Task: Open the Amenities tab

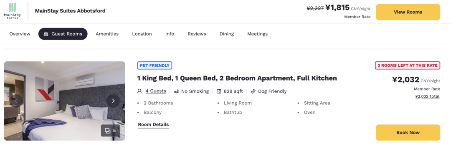Action: click(x=107, y=34)
